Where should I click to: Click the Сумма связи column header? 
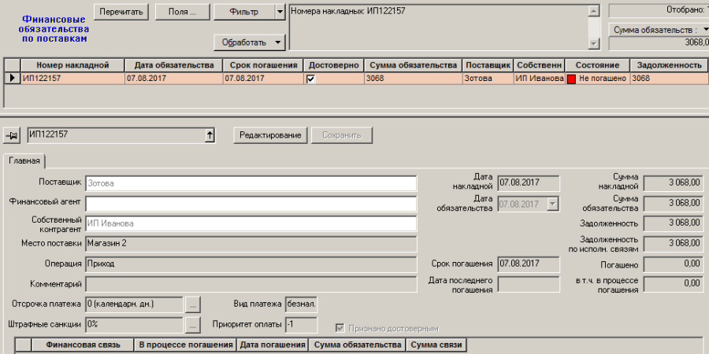click(x=436, y=345)
